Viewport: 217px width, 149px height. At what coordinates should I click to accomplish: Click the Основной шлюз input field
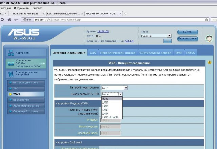coord(111,133)
